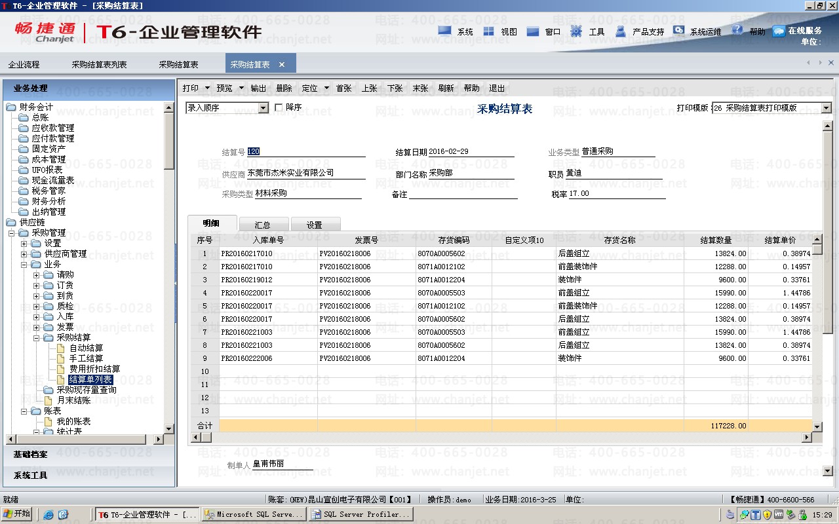
Task: Click the 视图 grid icon in header
Action: (x=489, y=31)
